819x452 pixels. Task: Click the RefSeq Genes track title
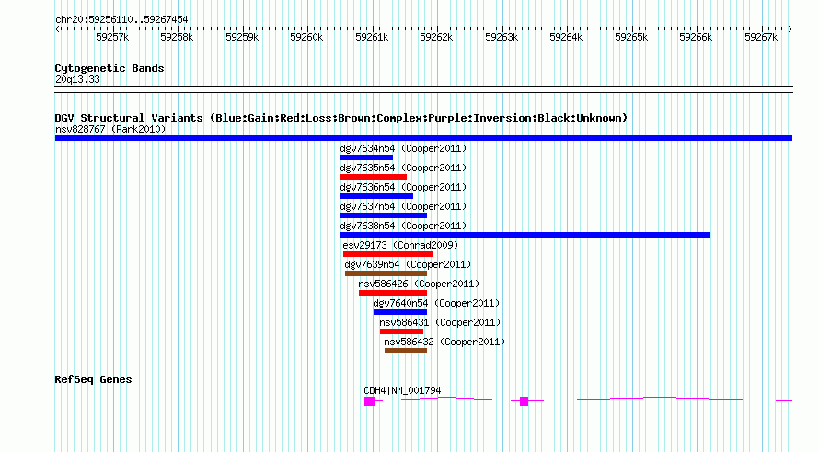(93, 379)
